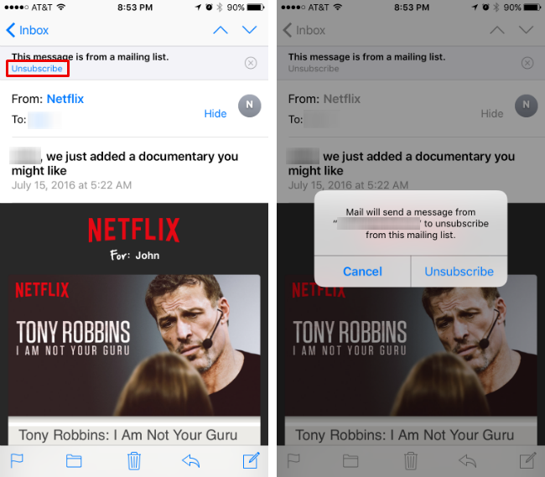Image resolution: width=545 pixels, height=477 pixels.
Task: Reply using the arrow icon, left screen
Action: click(x=191, y=461)
